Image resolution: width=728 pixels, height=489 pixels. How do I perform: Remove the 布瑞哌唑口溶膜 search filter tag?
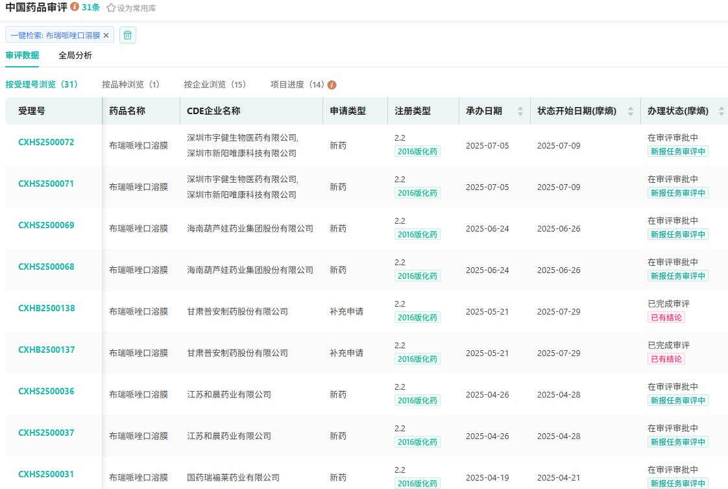(x=106, y=35)
